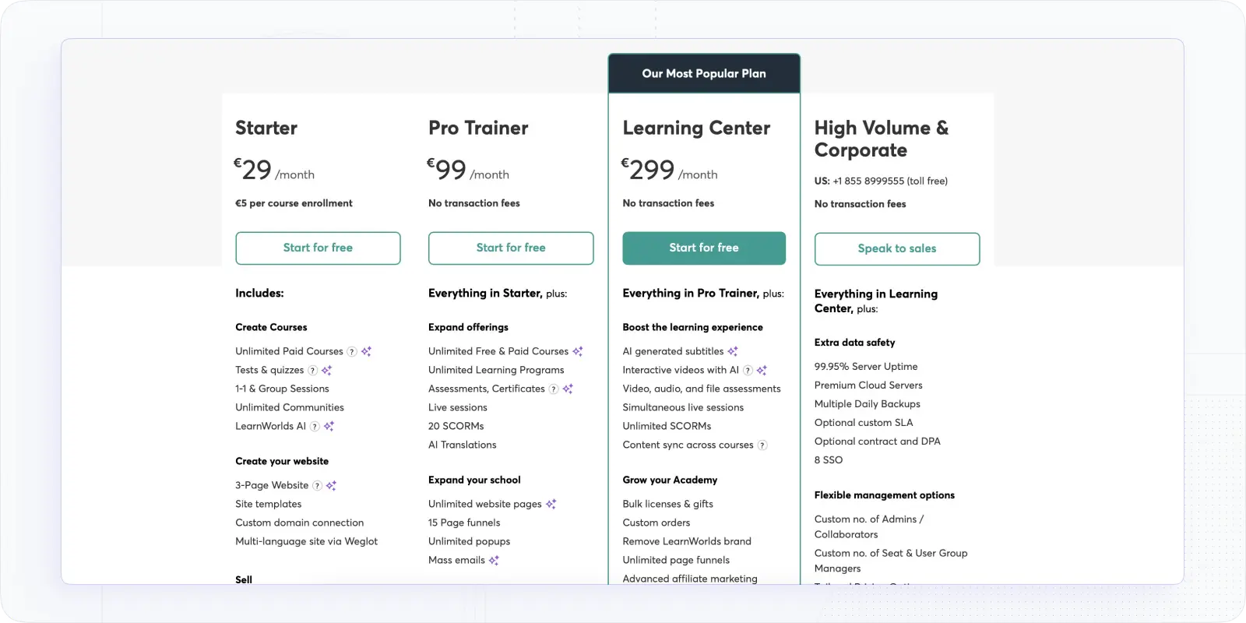
Task: Open the LearnWorlds AI help icon
Action: coord(315,426)
